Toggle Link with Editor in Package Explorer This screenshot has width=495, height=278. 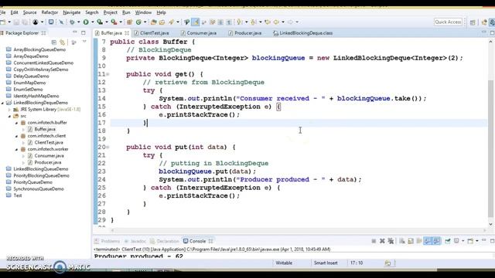tap(63, 42)
